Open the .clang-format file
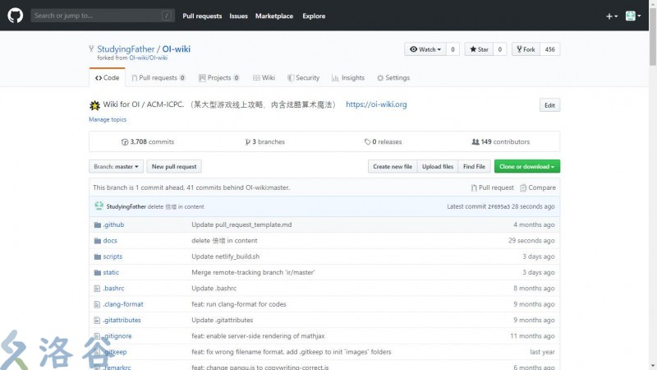Screen dimensions: 657x370 123,304
